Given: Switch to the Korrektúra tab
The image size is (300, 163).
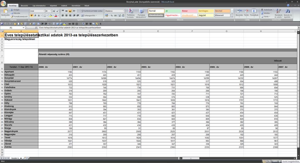Looking at the screenshot, I should (x=76, y=6).
